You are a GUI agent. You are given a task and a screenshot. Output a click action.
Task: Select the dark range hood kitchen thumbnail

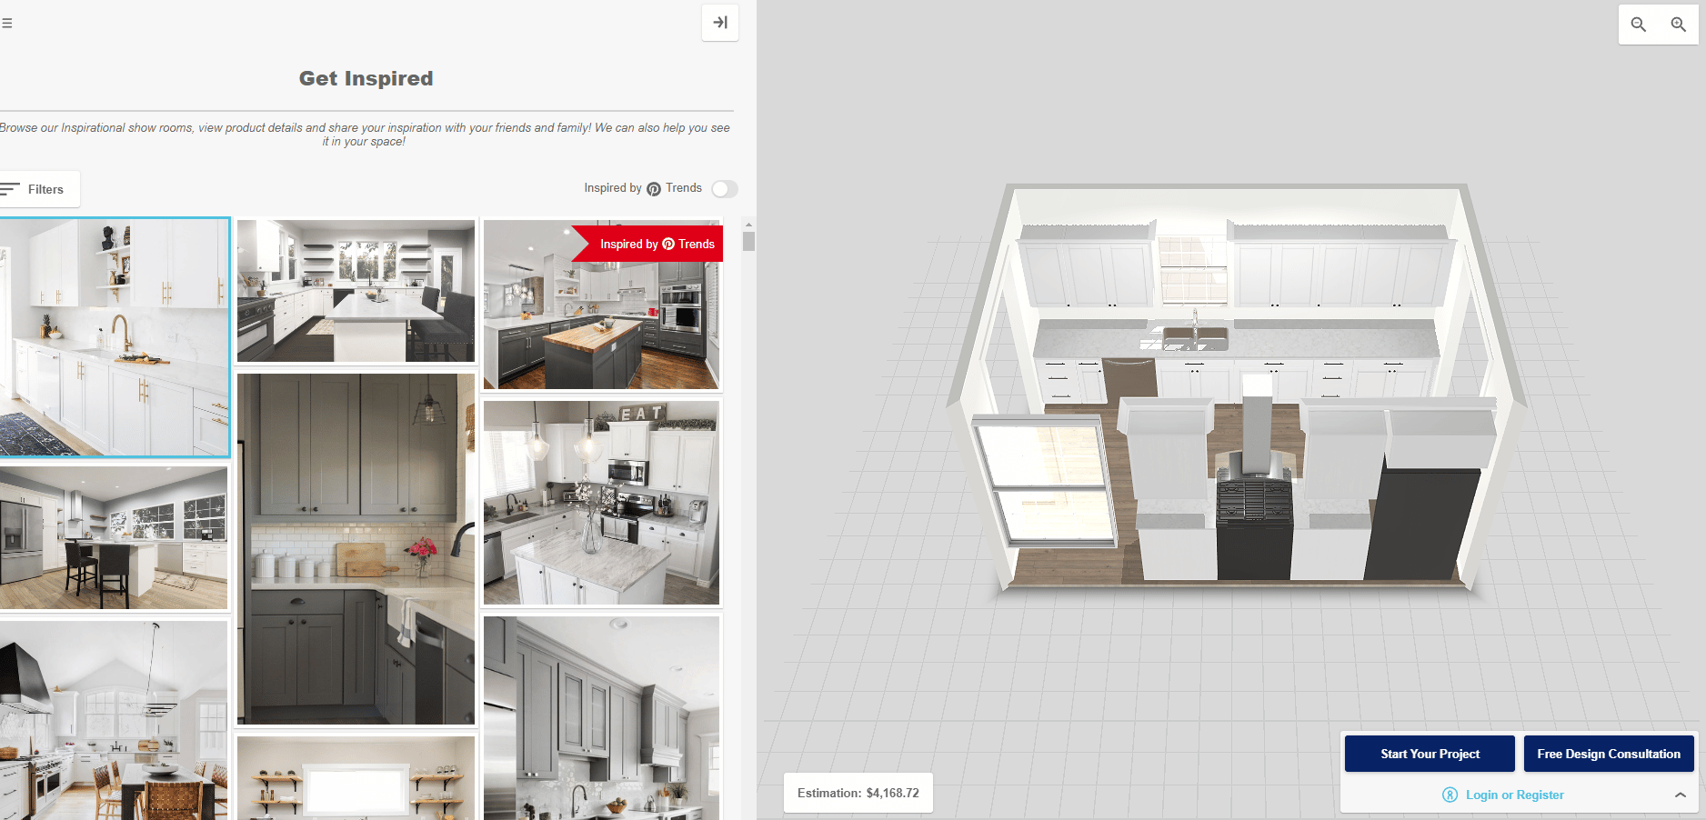coord(114,718)
